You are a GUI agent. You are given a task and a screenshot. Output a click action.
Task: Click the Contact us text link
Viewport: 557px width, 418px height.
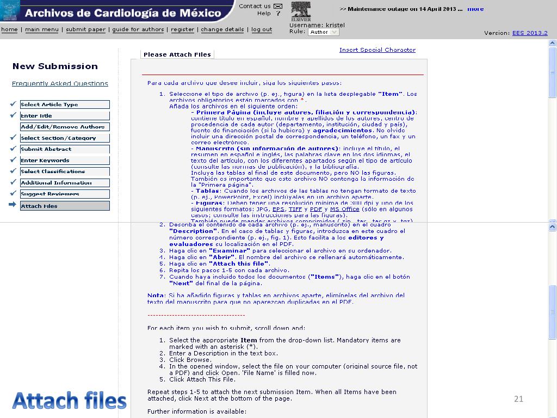click(x=255, y=6)
